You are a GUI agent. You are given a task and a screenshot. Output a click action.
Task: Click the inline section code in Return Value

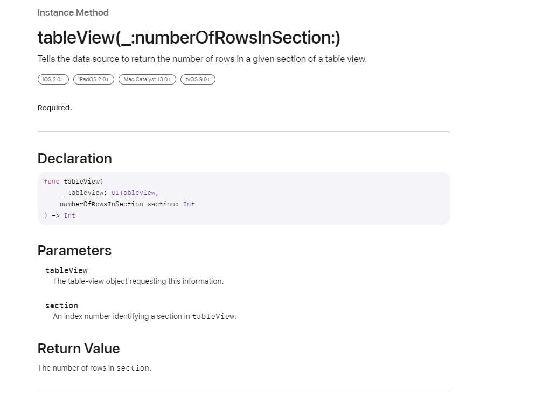(133, 368)
